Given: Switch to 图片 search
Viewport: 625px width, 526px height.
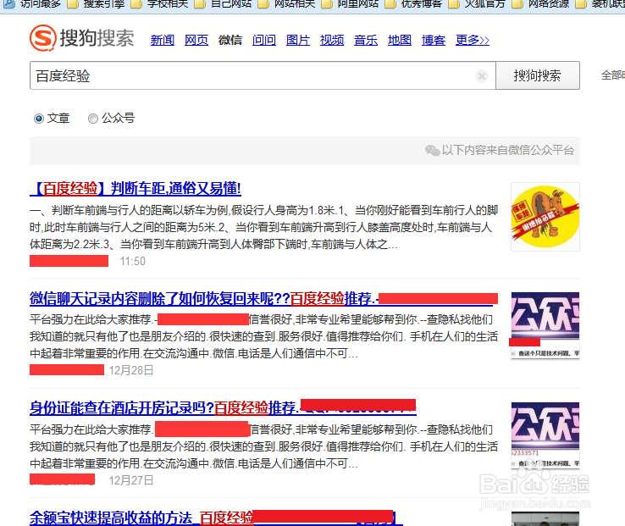Looking at the screenshot, I should pos(298,41).
